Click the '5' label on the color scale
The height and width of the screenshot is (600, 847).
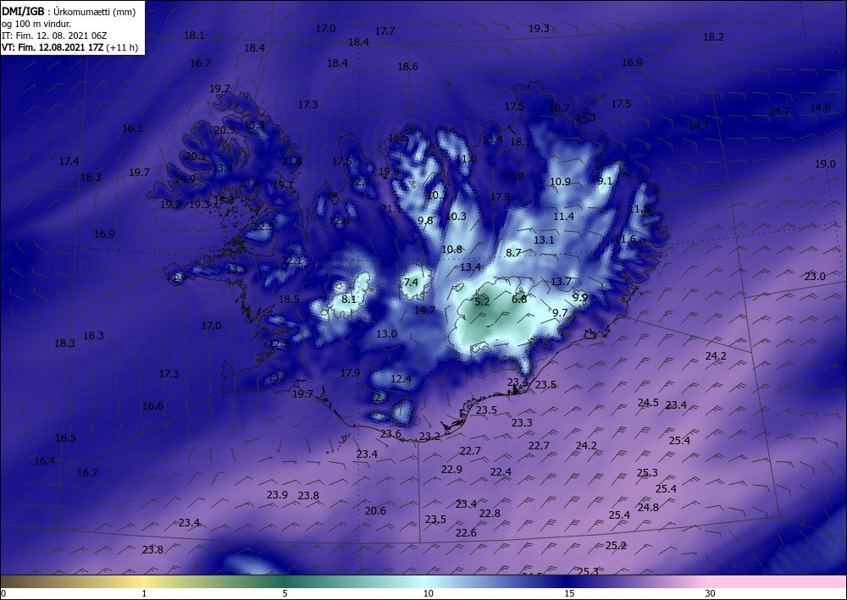(x=285, y=593)
